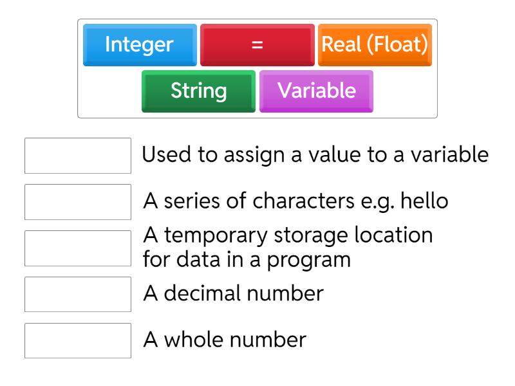The height and width of the screenshot is (386, 515).
Task: Click the answer box next to 'A series of characters'
Action: [x=77, y=201]
